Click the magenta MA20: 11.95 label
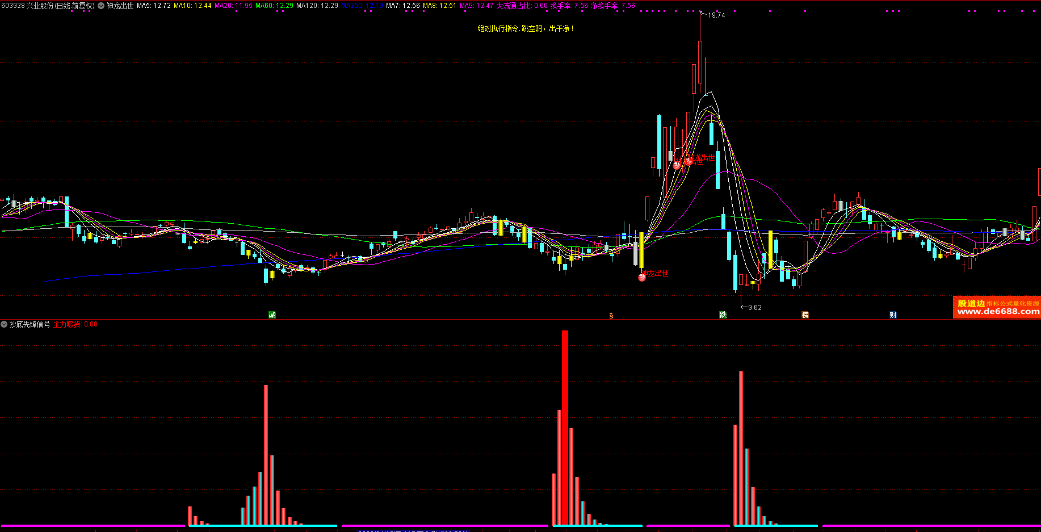1041x532 pixels. [233, 6]
